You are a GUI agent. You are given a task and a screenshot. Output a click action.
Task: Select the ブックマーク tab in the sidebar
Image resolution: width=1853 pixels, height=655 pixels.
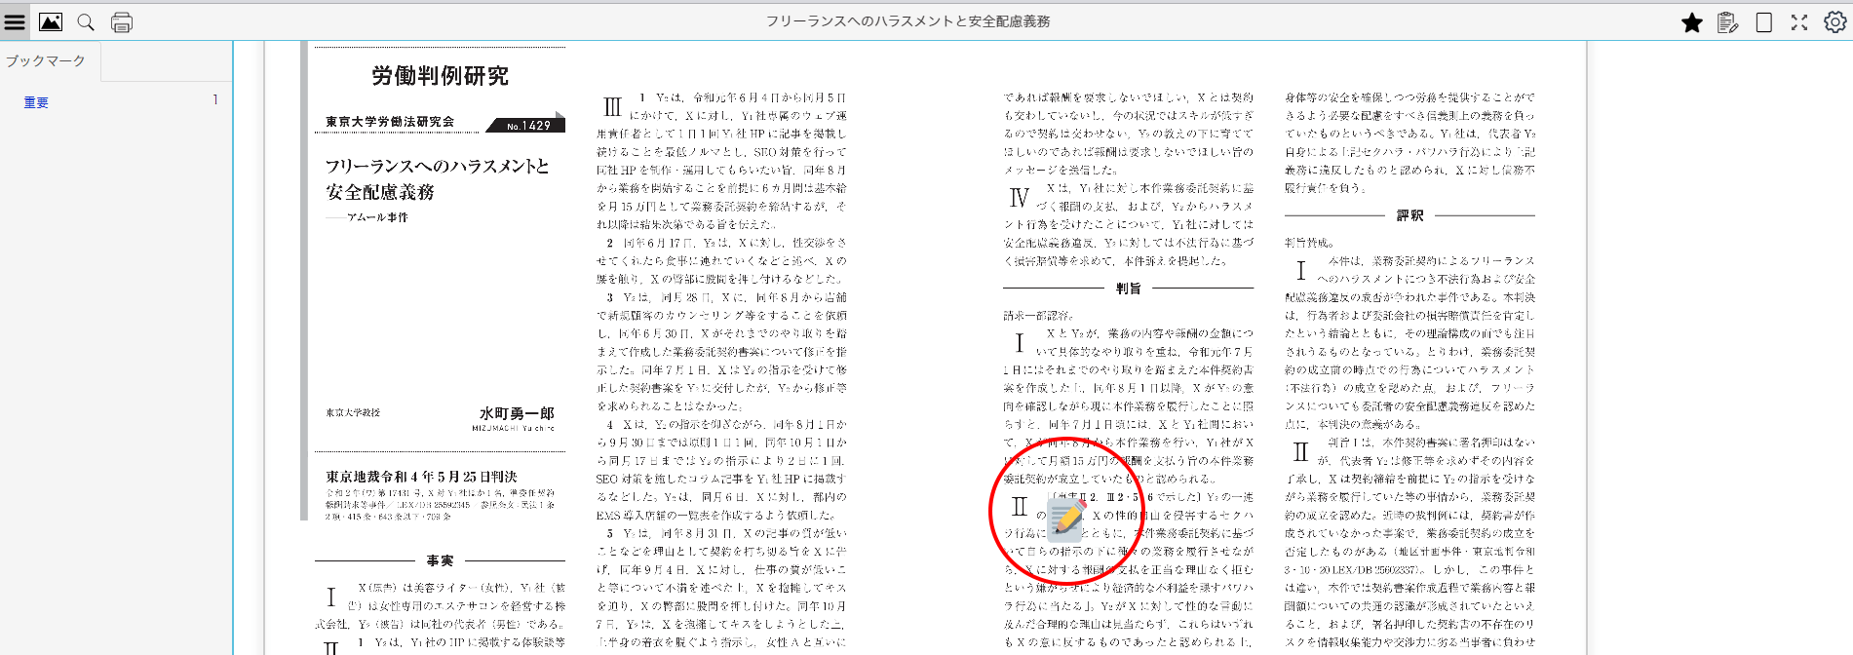point(46,60)
